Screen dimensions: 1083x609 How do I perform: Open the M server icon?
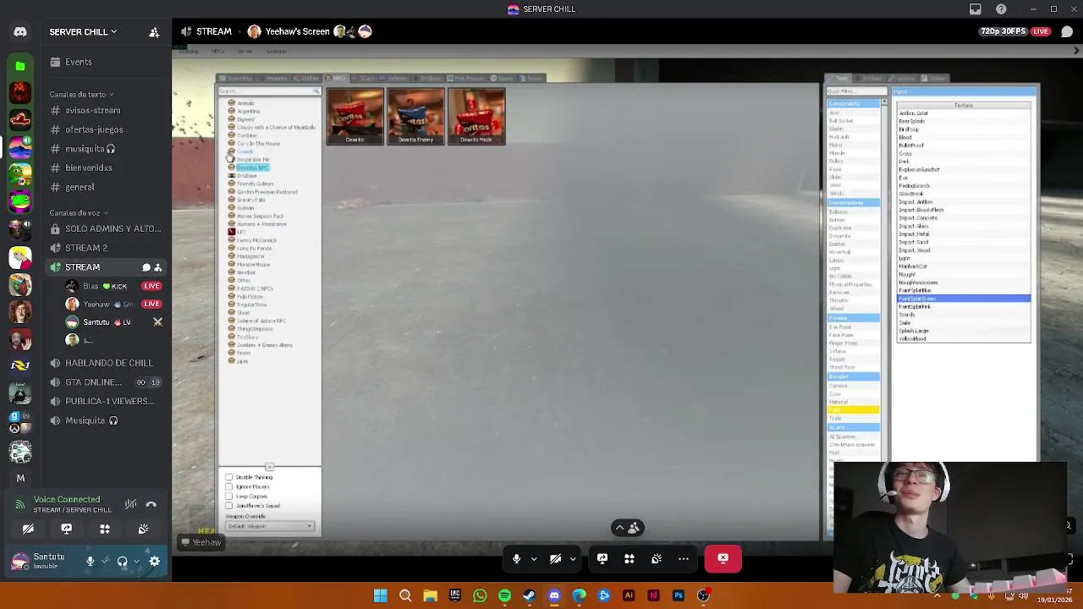[x=20, y=478]
